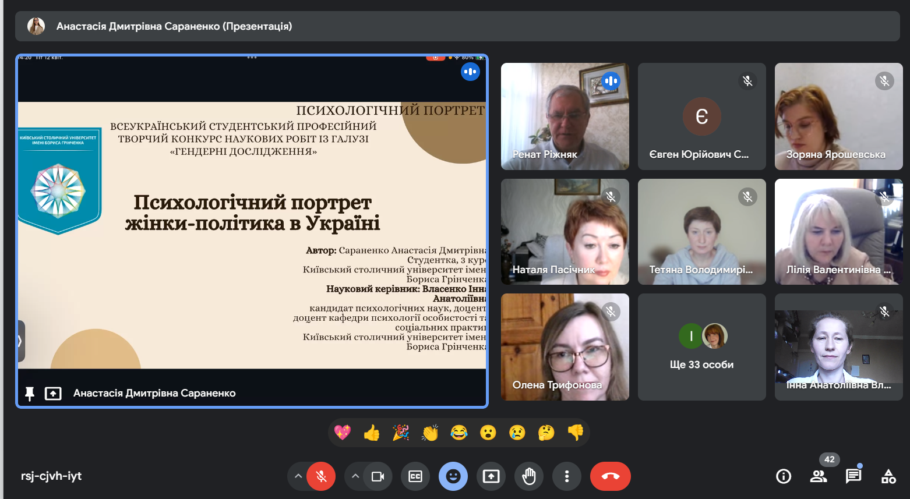Open the "Ще 33 особи" participants tile

(x=701, y=347)
